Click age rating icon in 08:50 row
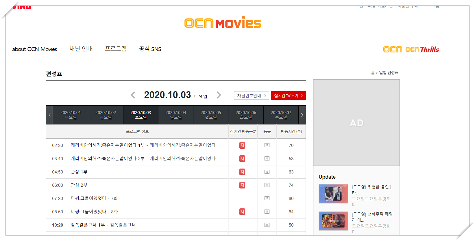The width and height of the screenshot is (475, 241). (x=267, y=212)
